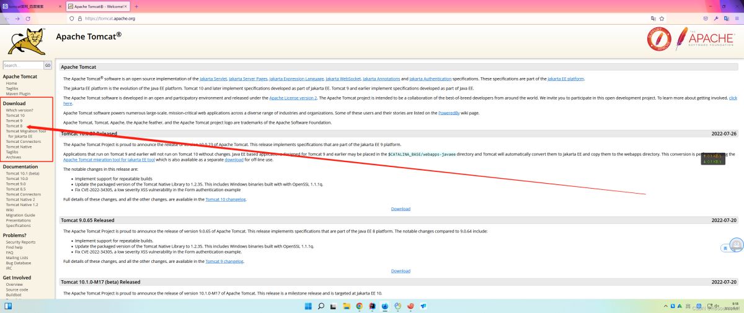Open Maven Plugin in the sidebar

[17, 93]
